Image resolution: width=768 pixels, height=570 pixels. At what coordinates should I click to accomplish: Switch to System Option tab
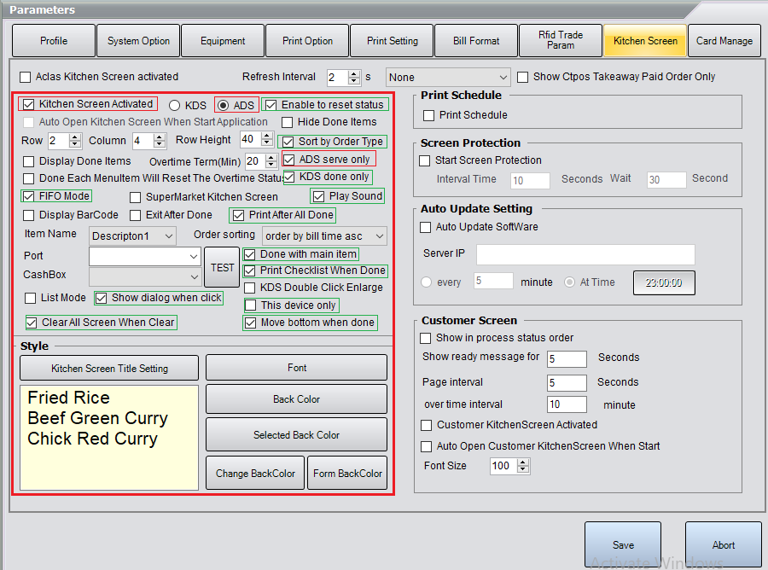click(x=138, y=41)
